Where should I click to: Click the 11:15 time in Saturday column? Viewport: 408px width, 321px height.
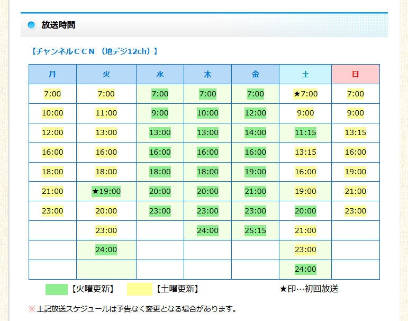point(305,132)
